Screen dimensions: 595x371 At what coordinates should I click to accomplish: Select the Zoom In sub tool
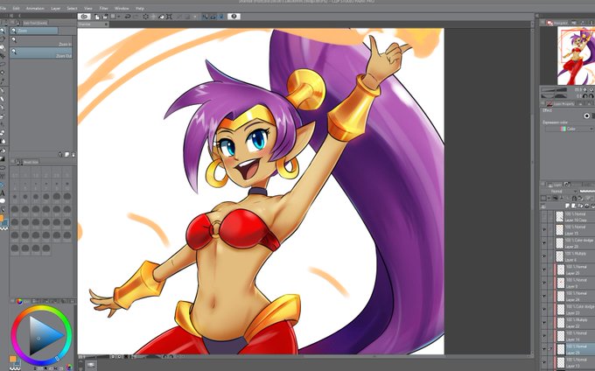[x=40, y=41]
